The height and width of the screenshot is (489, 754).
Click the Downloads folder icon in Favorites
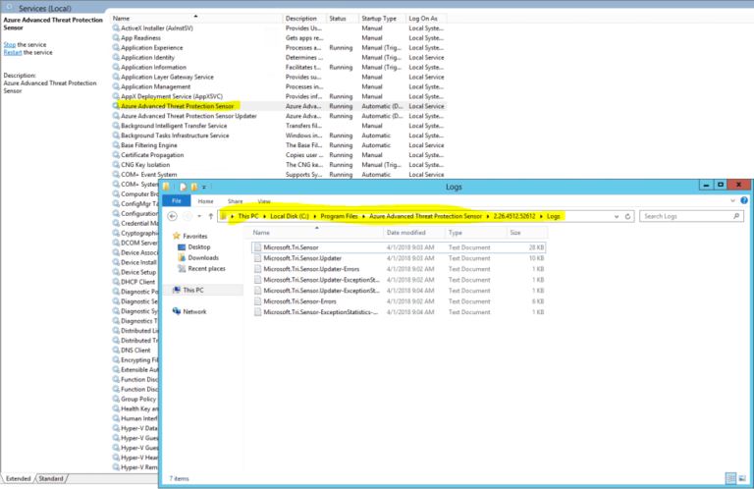click(180, 258)
